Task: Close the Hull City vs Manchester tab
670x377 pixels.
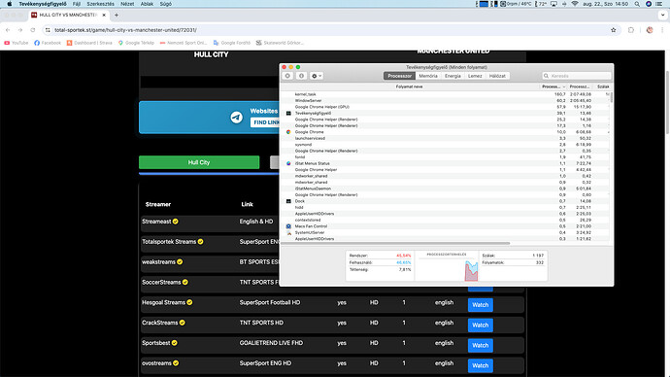Action: click(104, 15)
